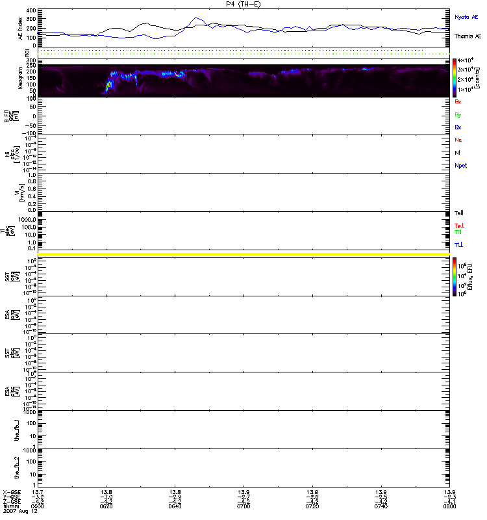Viewport: 487px width, 520px height.
Task: Click the yellow horizontal status bar
Action: 243,254
